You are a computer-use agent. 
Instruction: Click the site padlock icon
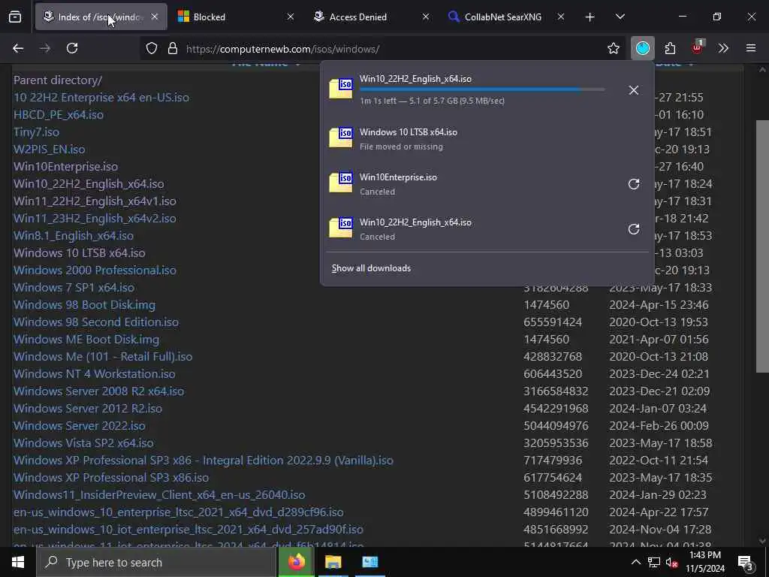(x=172, y=49)
